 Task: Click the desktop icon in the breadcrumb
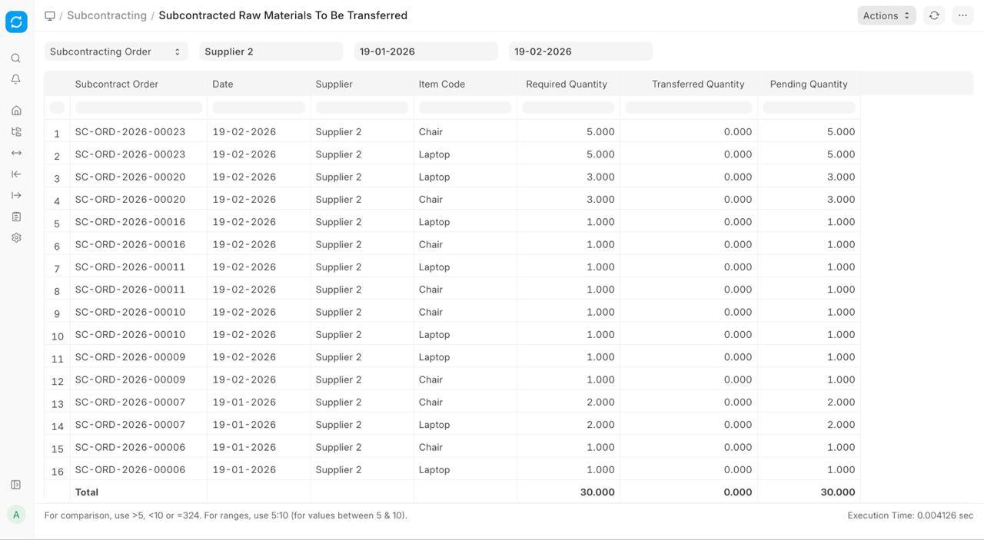(50, 15)
